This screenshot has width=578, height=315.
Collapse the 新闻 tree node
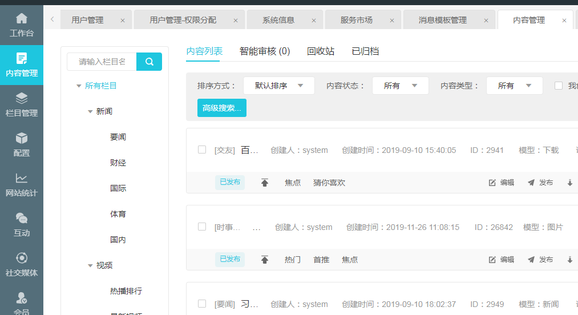pyautogui.click(x=90, y=112)
